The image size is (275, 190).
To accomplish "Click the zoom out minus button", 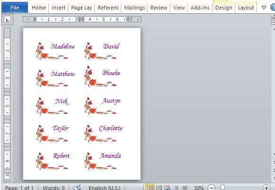I will click(x=211, y=188).
